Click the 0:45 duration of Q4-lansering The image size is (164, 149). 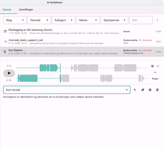click(x=158, y=31)
